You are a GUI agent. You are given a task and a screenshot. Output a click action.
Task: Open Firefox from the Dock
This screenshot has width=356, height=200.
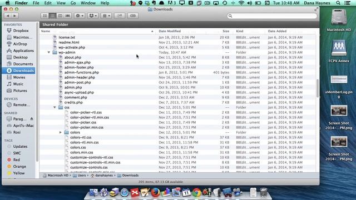coord(156,193)
